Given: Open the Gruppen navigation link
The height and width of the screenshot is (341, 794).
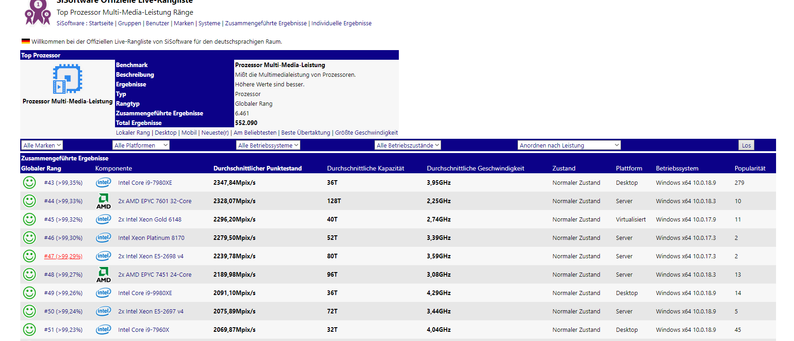Looking at the screenshot, I should point(129,23).
